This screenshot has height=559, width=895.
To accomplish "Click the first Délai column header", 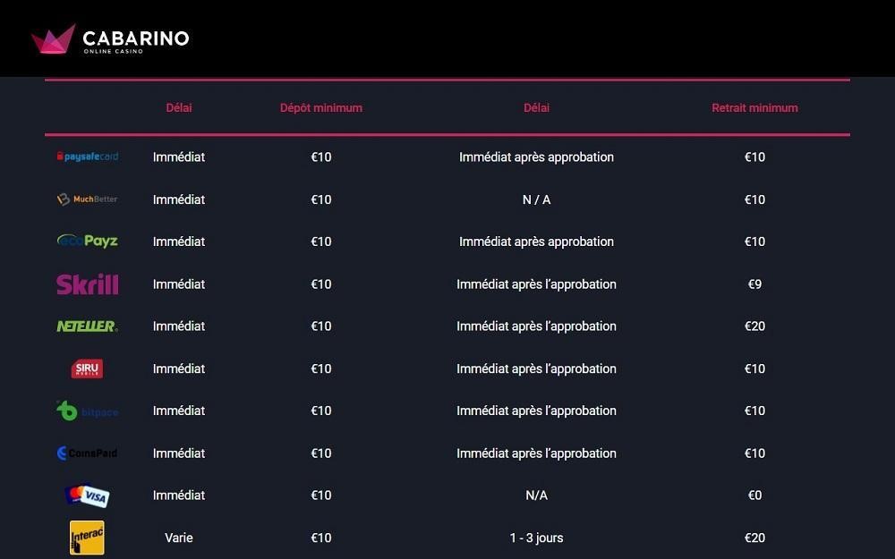I will (179, 108).
